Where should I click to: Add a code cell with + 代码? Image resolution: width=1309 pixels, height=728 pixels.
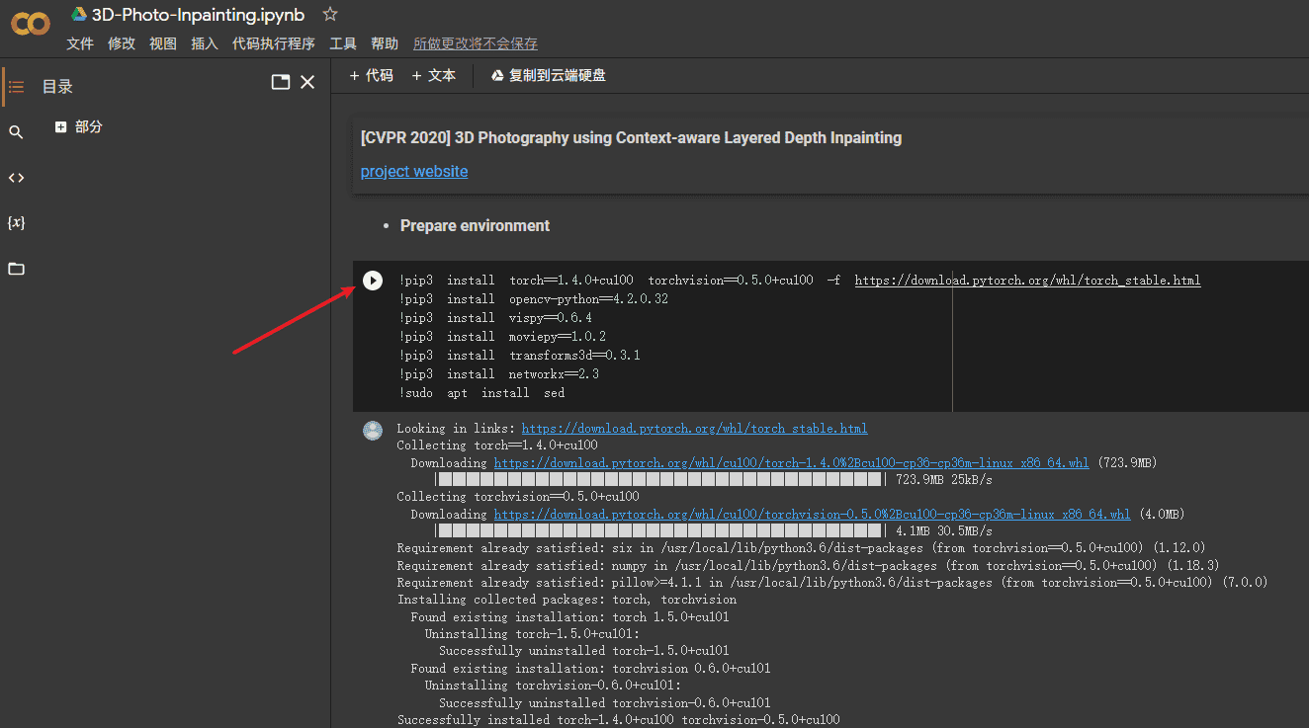click(372, 75)
